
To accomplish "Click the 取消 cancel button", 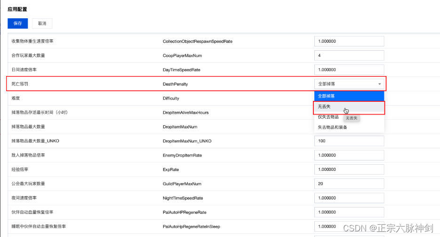I will pyautogui.click(x=42, y=23).
